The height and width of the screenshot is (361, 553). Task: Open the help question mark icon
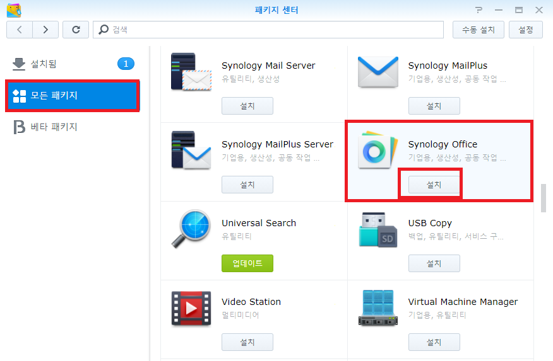(479, 10)
